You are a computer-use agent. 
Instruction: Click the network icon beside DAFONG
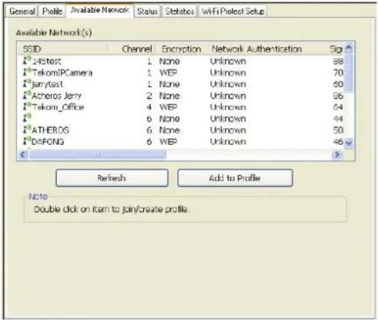tap(27, 141)
